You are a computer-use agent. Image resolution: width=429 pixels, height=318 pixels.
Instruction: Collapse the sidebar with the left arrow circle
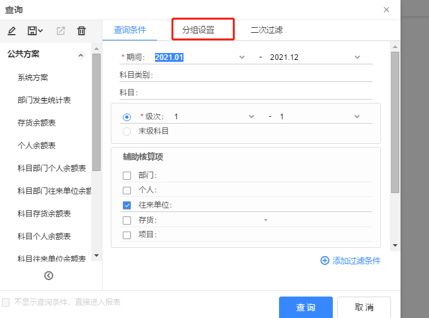point(49,275)
